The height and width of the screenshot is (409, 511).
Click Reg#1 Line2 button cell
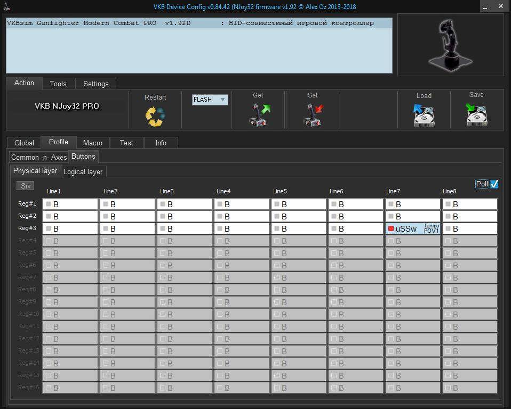point(127,204)
